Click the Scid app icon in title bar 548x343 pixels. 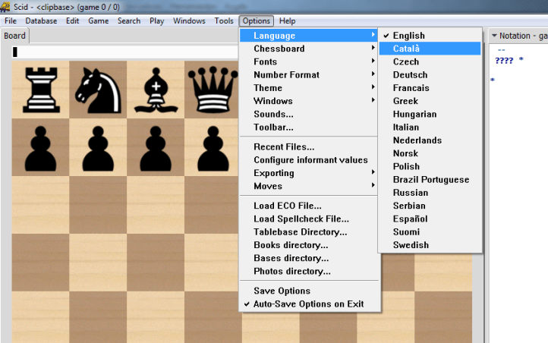pos(7,7)
